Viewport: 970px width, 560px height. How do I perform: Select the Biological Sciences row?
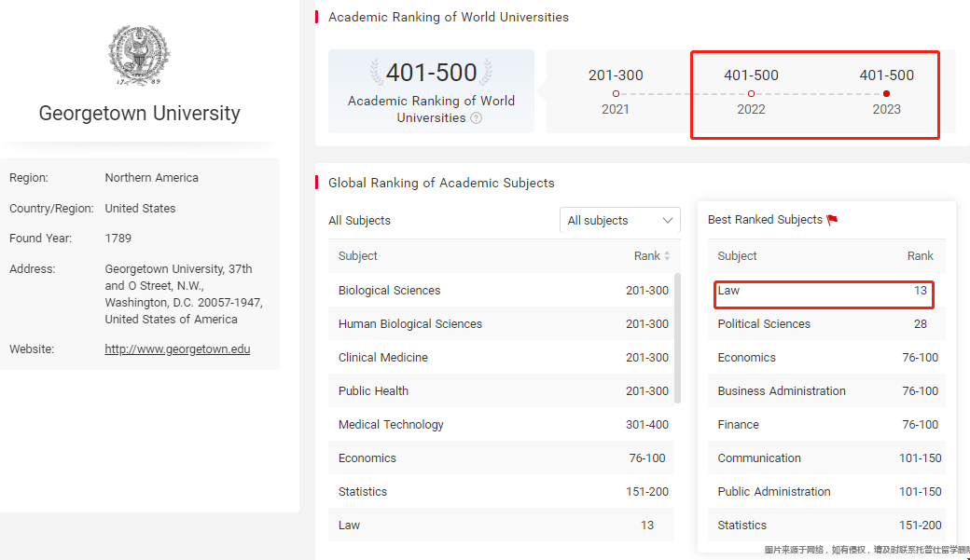click(x=501, y=291)
